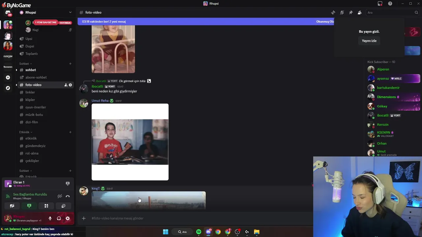
Task: Click the attachment plus icon in message bar
Action: point(84,218)
